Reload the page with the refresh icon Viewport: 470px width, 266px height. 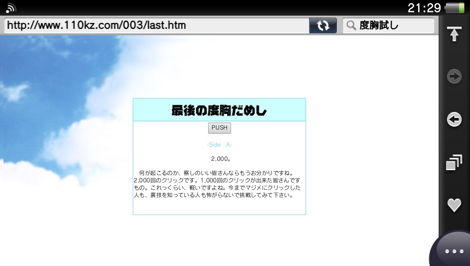(323, 25)
